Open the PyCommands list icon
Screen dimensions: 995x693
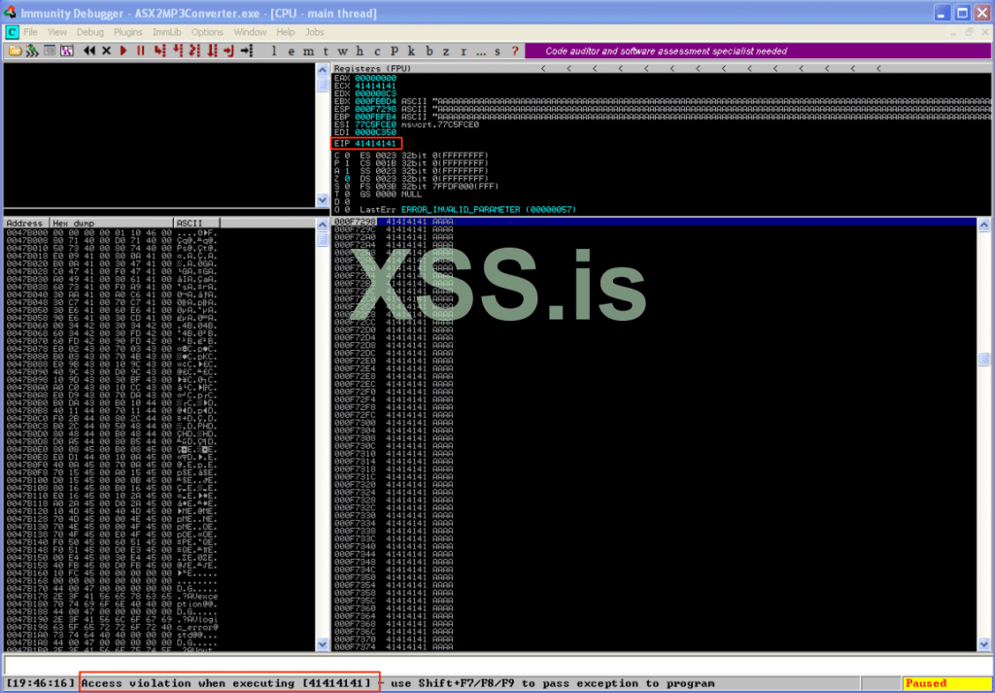(x=67, y=51)
